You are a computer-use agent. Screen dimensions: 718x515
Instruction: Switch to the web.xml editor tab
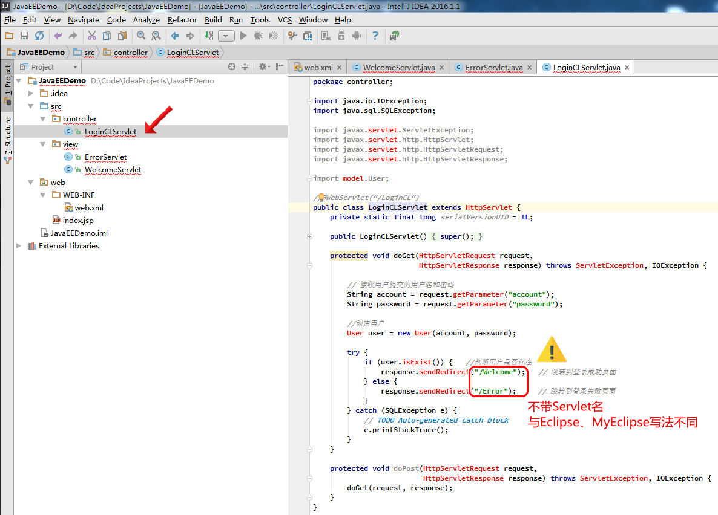[318, 67]
